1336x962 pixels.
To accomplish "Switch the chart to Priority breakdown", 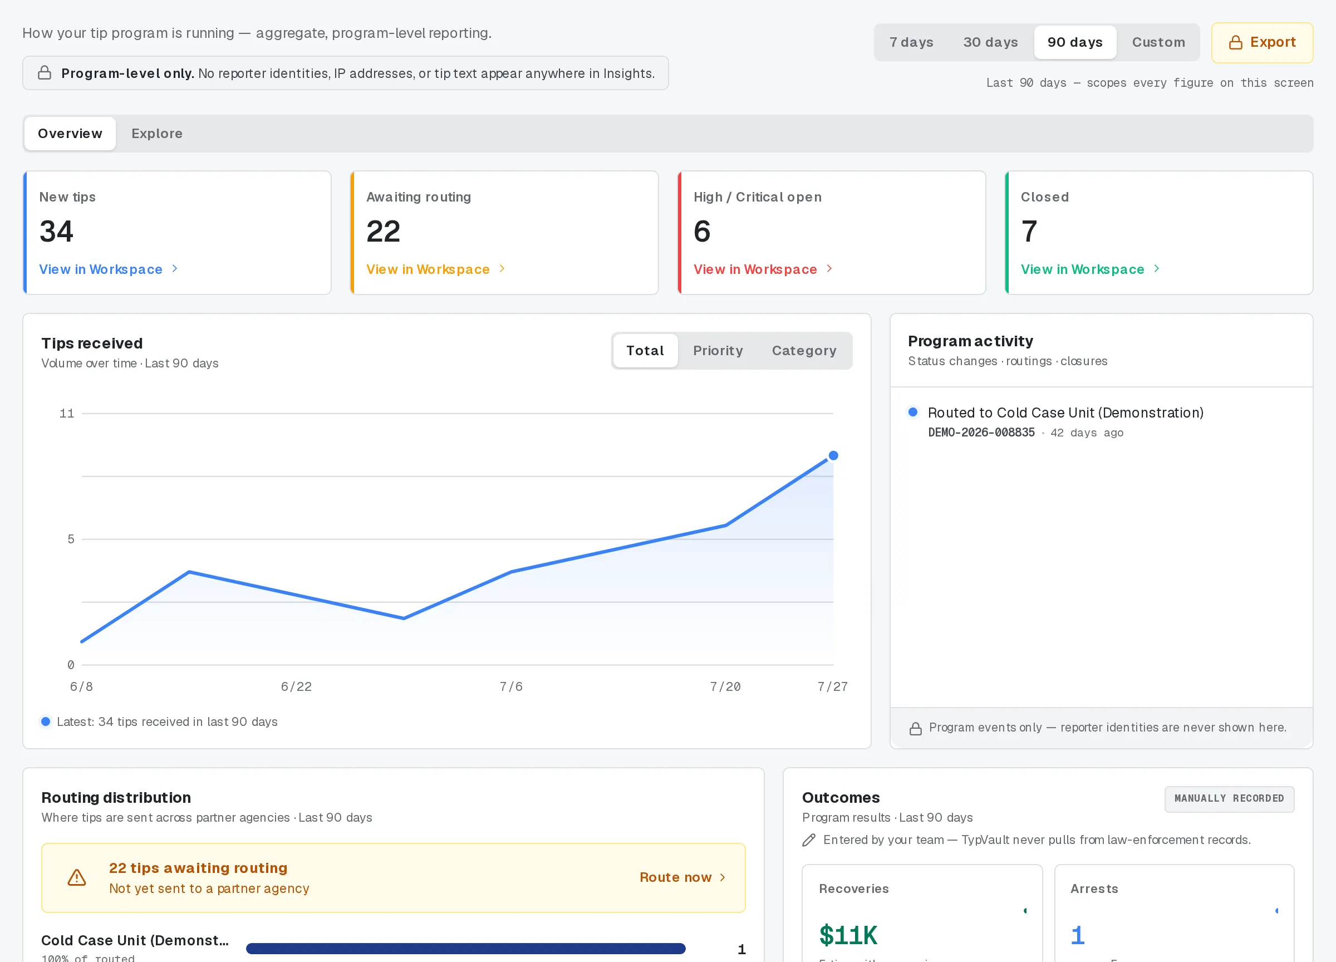I will click(x=718, y=351).
